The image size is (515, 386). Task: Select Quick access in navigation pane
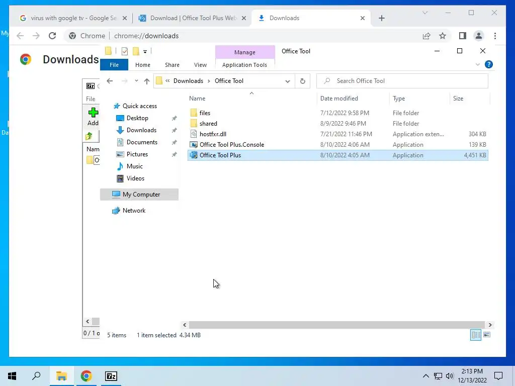click(140, 106)
